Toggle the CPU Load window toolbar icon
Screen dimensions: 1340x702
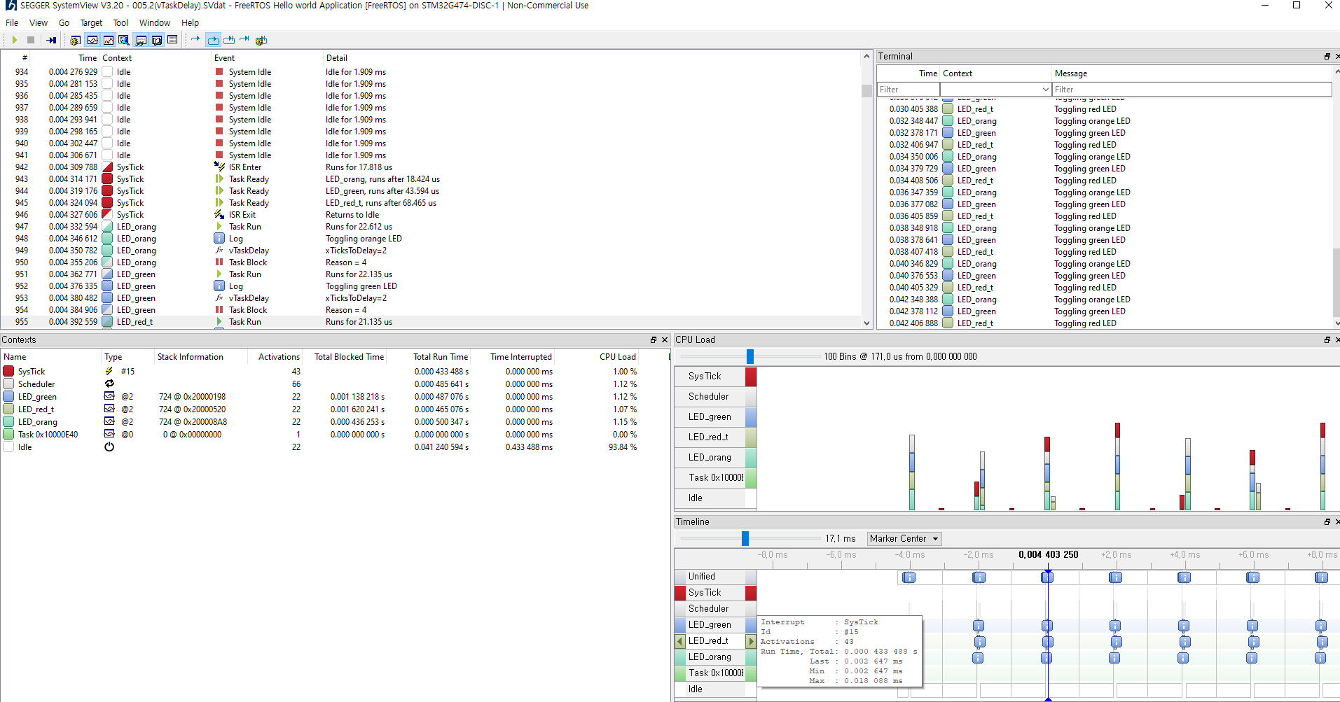pyautogui.click(x=109, y=40)
